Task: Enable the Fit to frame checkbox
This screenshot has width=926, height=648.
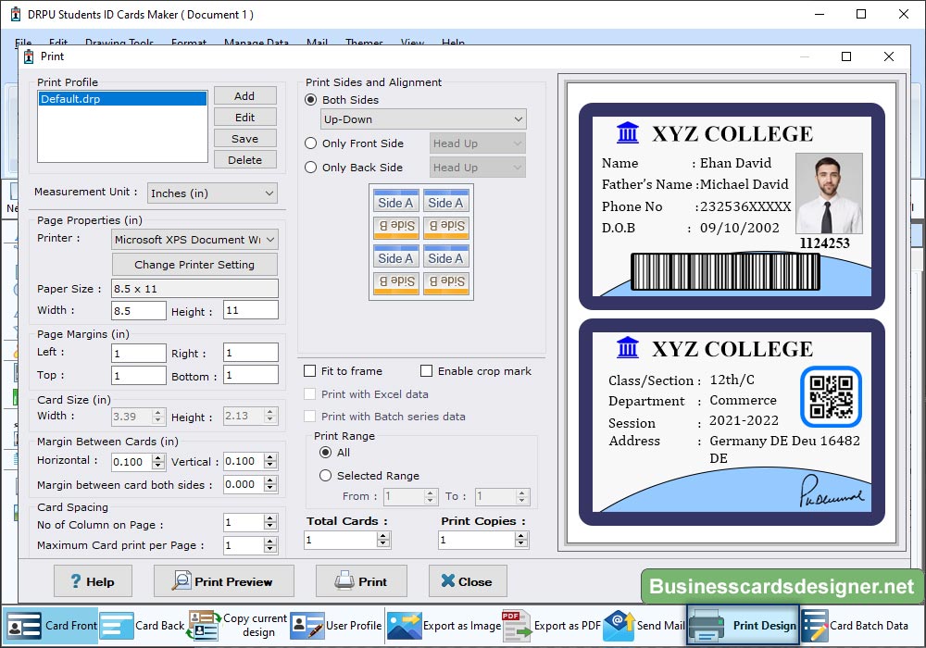Action: point(310,371)
